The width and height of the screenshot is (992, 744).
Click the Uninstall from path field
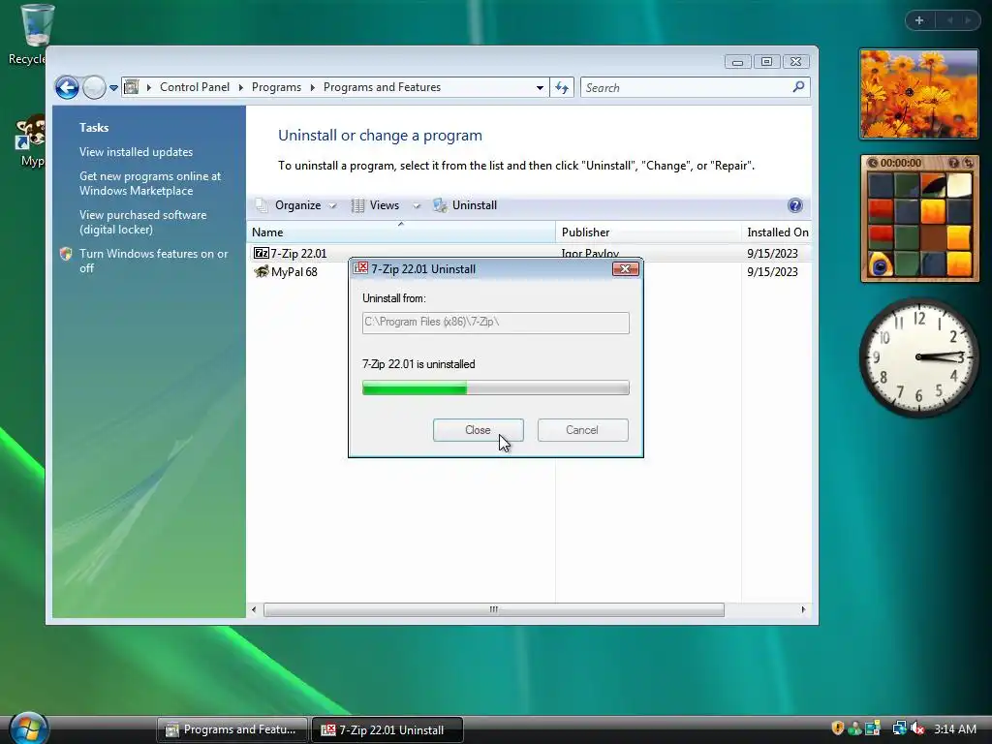pyautogui.click(x=495, y=322)
